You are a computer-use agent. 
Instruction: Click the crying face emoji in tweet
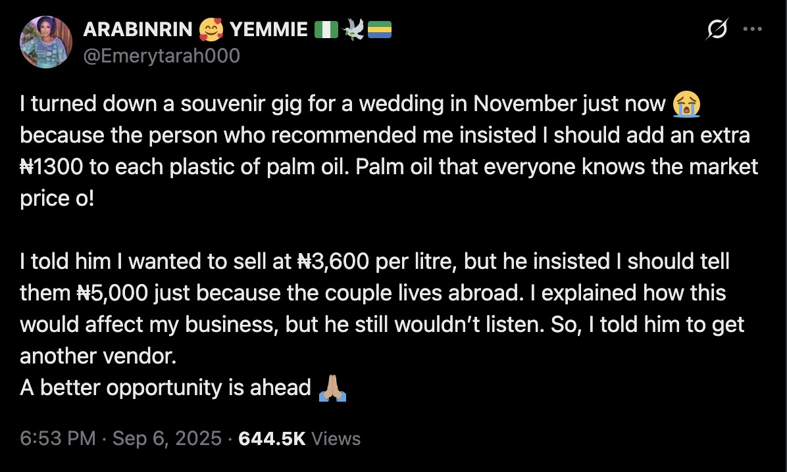(687, 104)
